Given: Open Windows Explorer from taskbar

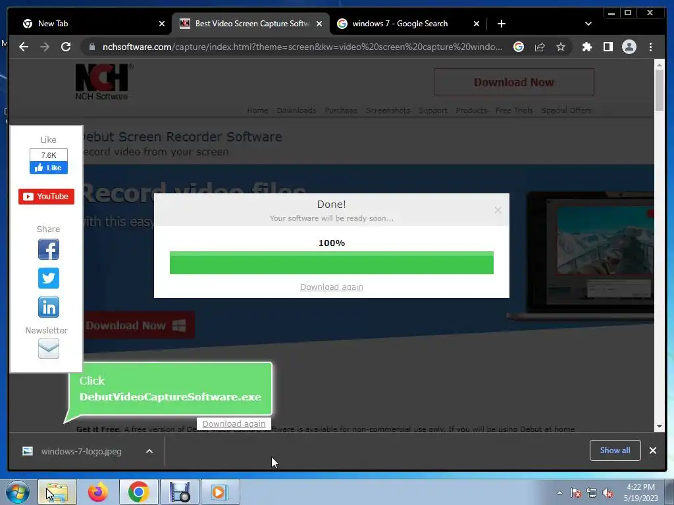Looking at the screenshot, I should tap(57, 492).
